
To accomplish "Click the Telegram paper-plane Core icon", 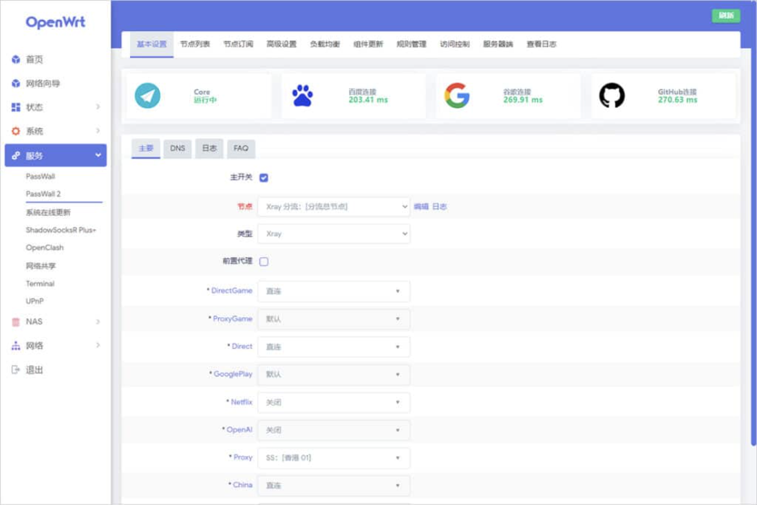I will [147, 96].
